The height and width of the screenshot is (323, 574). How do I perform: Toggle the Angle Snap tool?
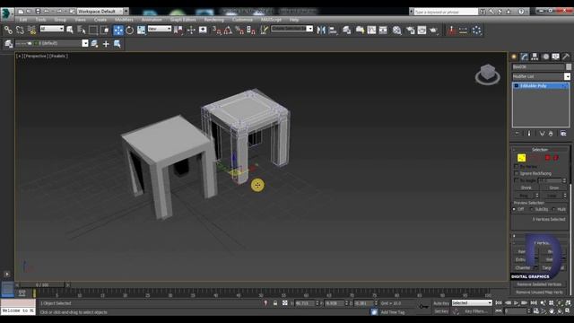pos(228,30)
